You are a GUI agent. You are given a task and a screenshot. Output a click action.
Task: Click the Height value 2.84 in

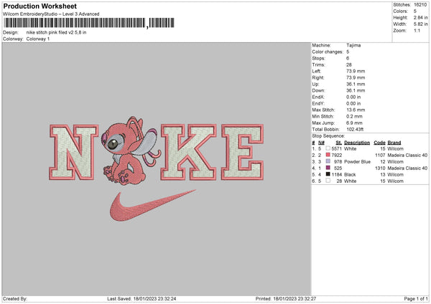(420, 17)
